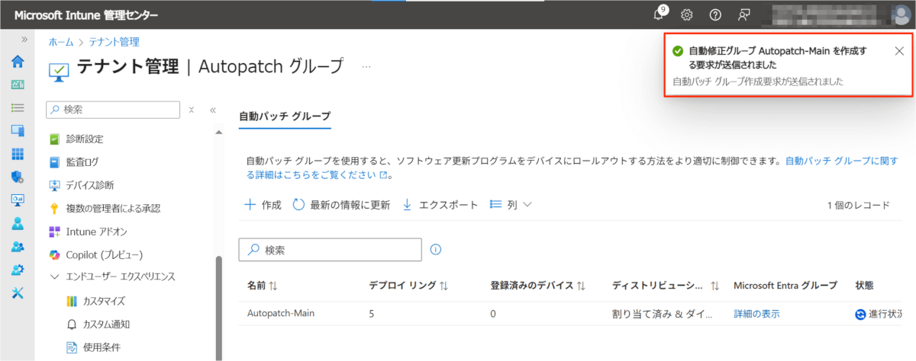Expand the left navigation rail chevrons
916x361 pixels.
[24, 39]
